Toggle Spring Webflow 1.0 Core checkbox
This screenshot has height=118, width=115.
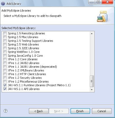[x=5, y=52]
